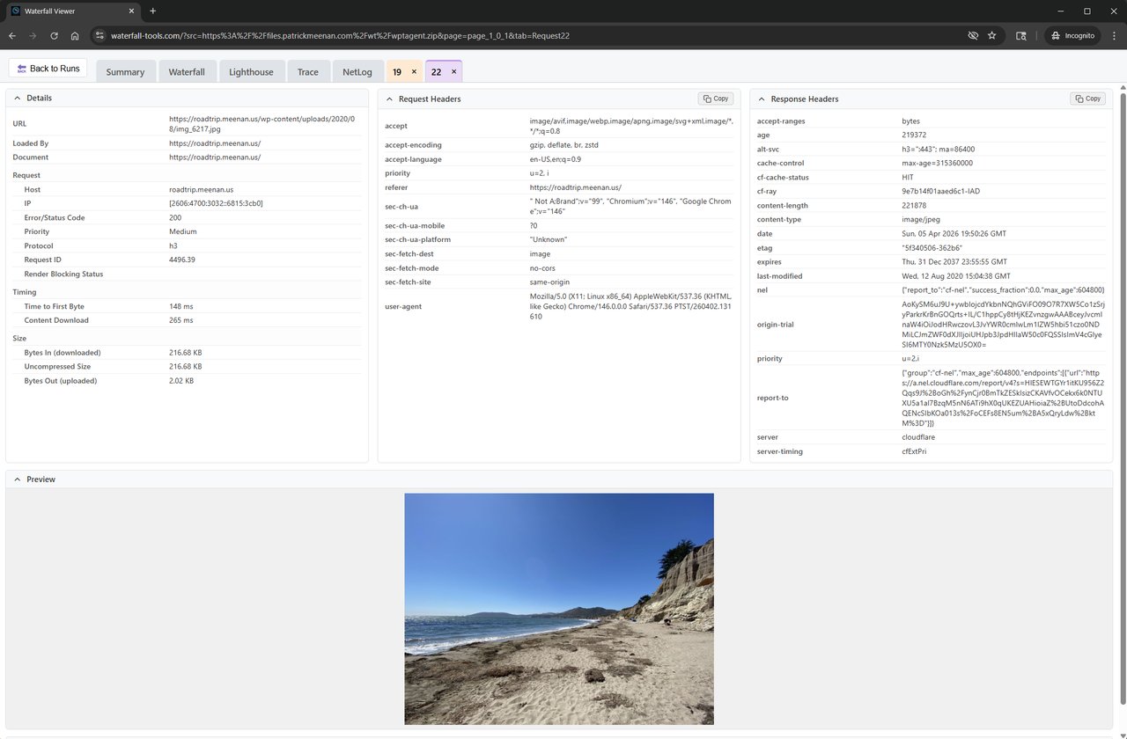Copy the Response Headers
Screen dimensions: 1127x739
click(x=1087, y=99)
